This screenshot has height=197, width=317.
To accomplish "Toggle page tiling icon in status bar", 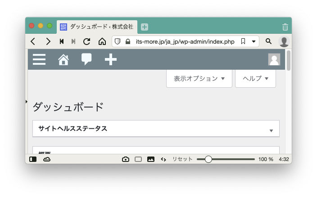I will 138,159.
